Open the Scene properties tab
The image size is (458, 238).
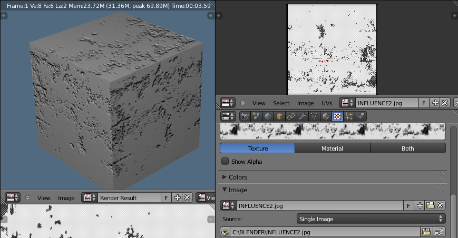point(256,116)
